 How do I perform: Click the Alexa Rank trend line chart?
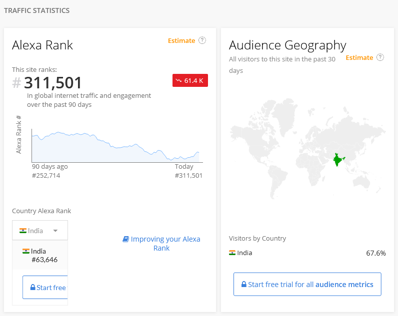(117, 146)
